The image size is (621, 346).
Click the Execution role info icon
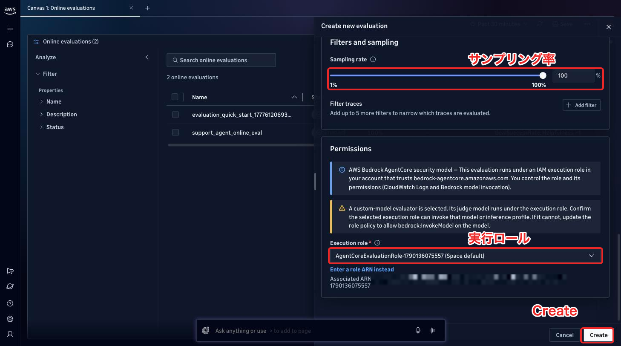tap(377, 243)
